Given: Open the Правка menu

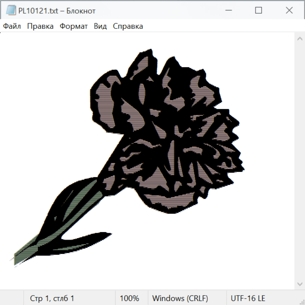Looking at the screenshot, I should click(x=40, y=26).
